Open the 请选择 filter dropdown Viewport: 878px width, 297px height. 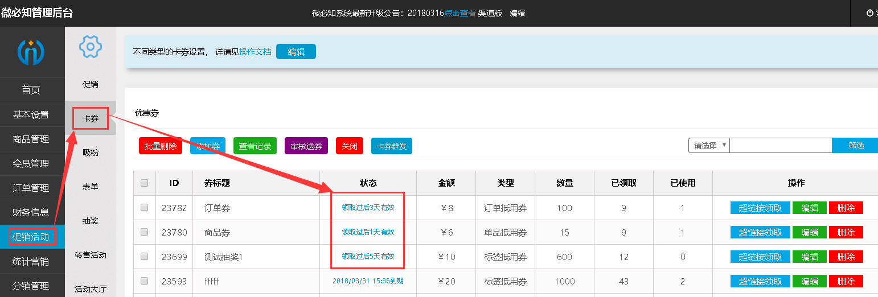(709, 145)
